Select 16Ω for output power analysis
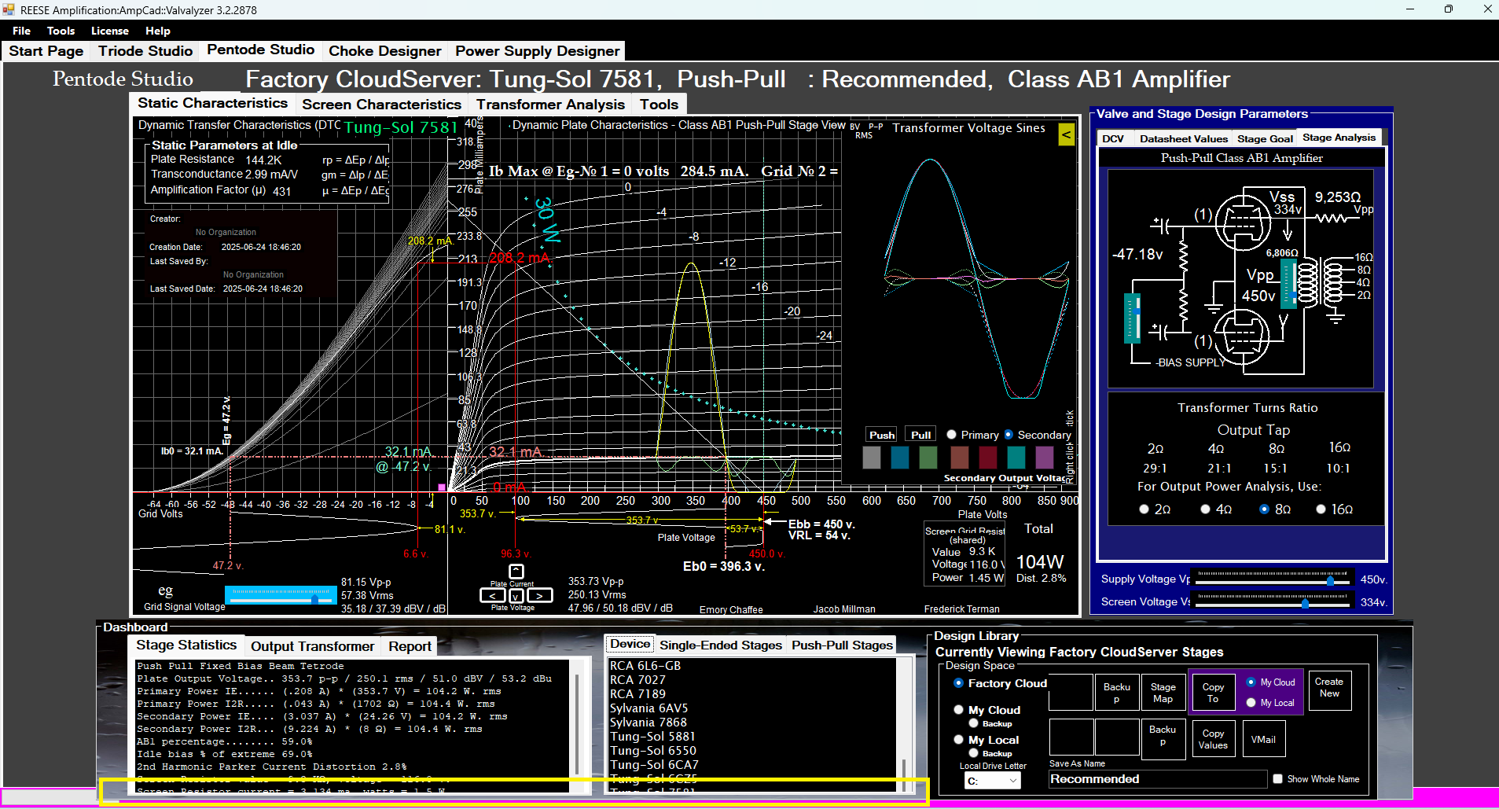This screenshot has width=1499, height=809. click(1321, 509)
